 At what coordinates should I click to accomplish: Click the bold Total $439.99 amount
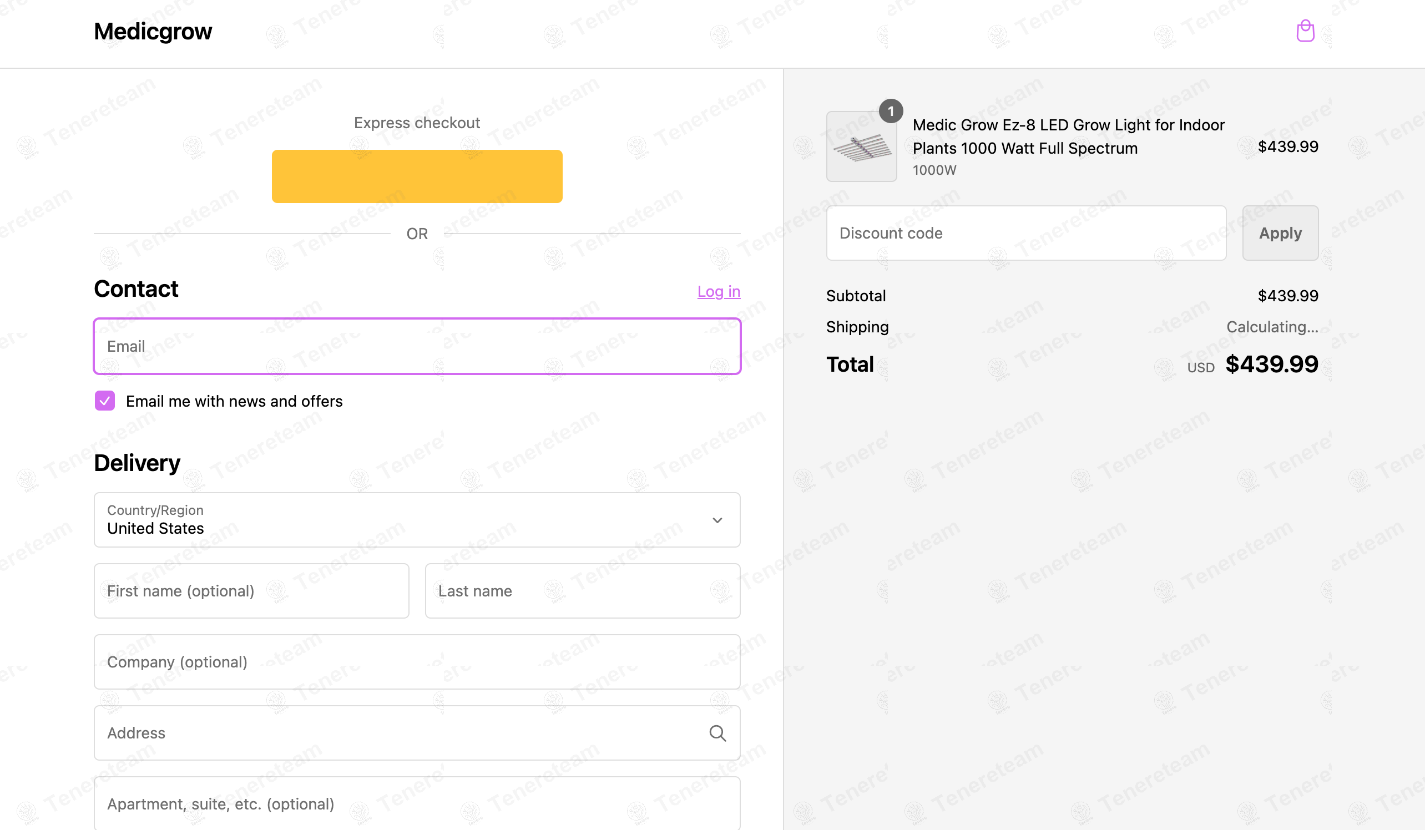coord(1272,364)
